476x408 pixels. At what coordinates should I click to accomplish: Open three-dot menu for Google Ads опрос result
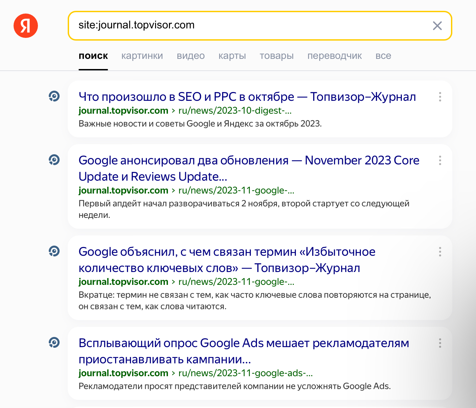[440, 343]
